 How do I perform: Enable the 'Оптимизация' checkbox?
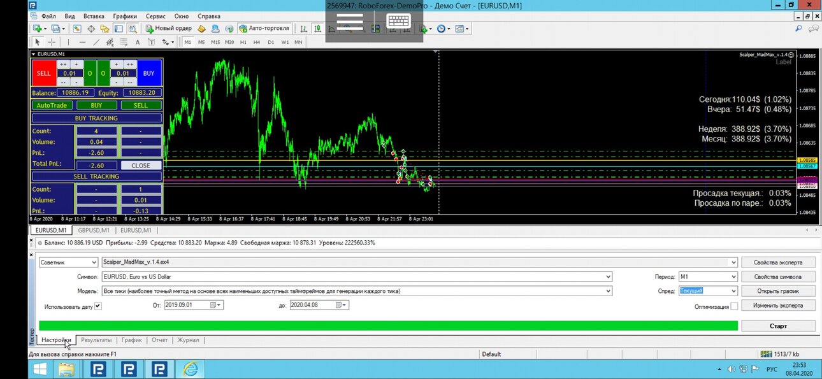(x=734, y=306)
